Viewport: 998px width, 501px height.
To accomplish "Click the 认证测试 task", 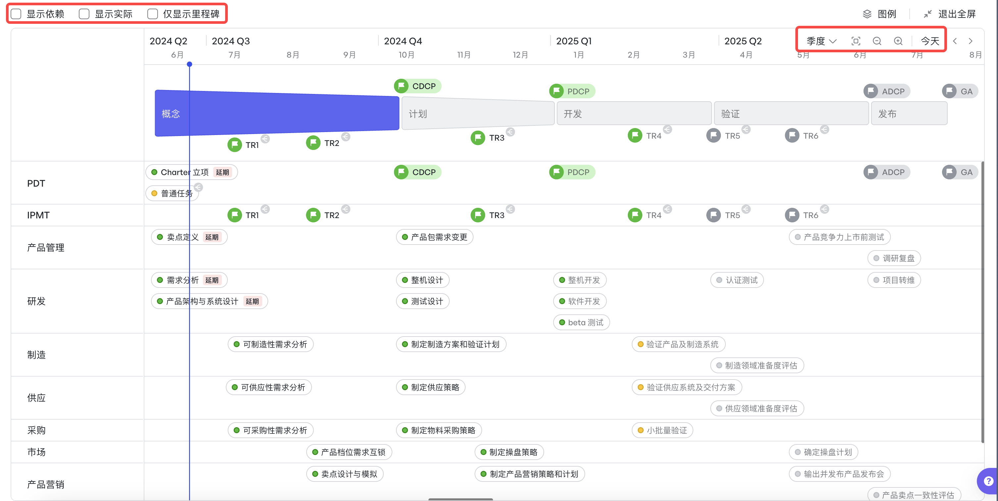I will (x=737, y=280).
